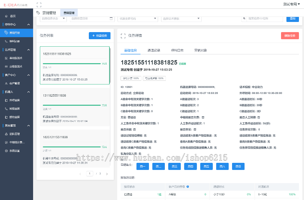This screenshot has height=200, width=304.
Task: Go to previous page of task list
Action: 80,174
